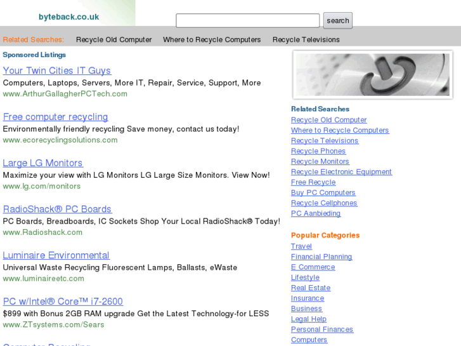Visit www.ArthurGallagherPCTech.com URL
Image resolution: width=461 pixels, height=346 pixels.
click(65, 94)
